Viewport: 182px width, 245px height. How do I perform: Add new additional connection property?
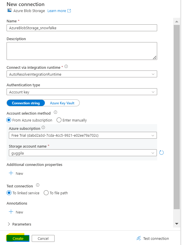click(16, 173)
